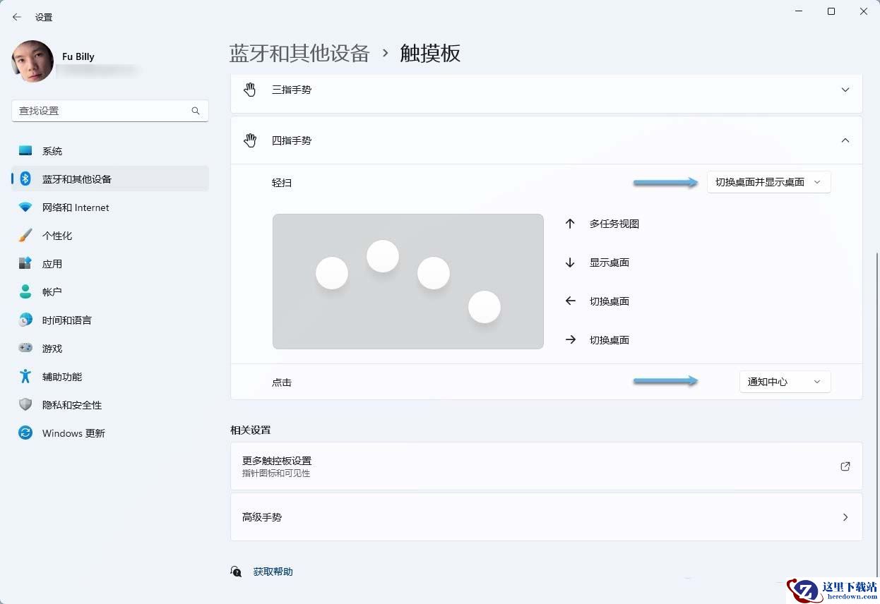Expand the 三指手势 section chevron
880x604 pixels.
click(x=845, y=90)
